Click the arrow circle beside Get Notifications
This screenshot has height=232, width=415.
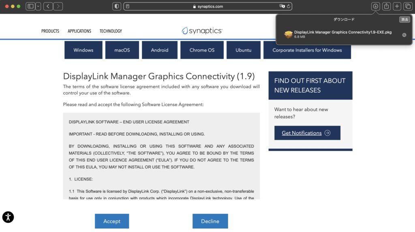coord(327,133)
